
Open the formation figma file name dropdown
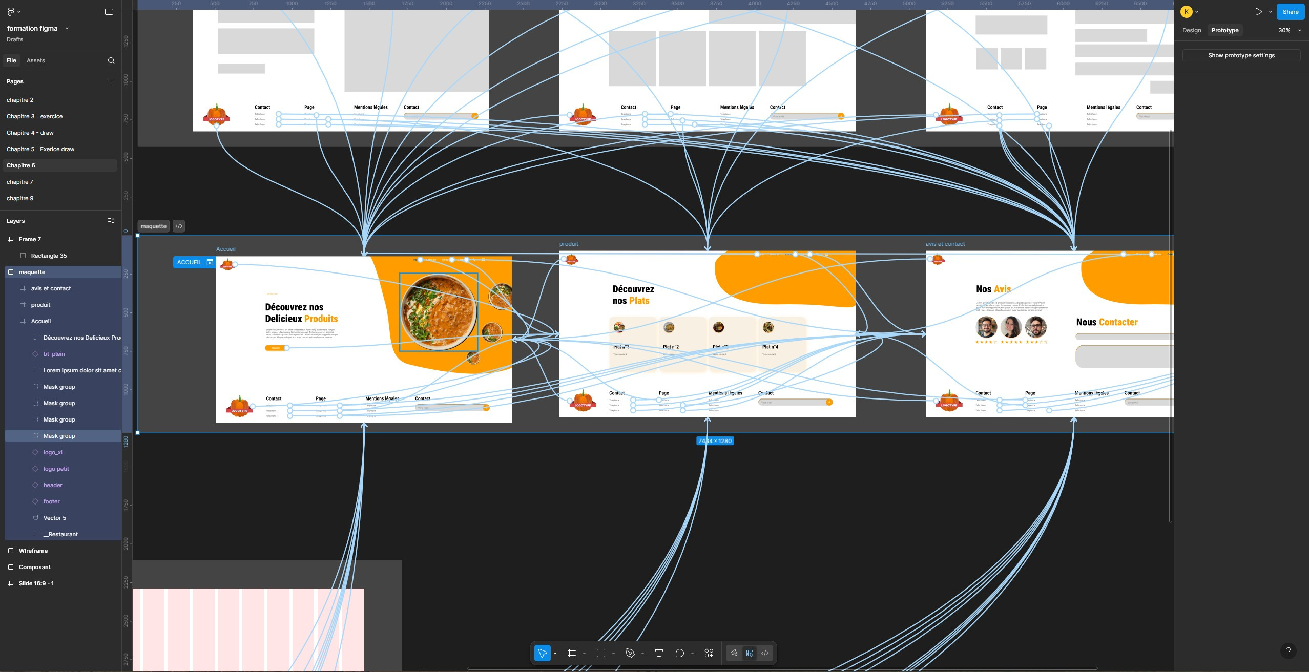pos(67,29)
